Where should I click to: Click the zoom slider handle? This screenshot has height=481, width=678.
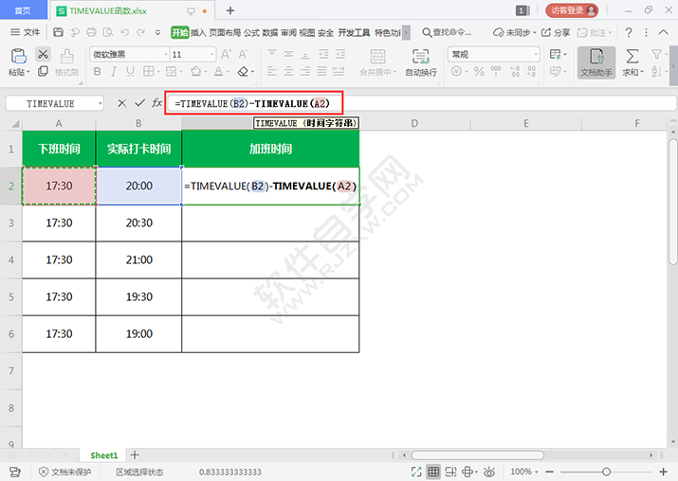[x=606, y=472]
